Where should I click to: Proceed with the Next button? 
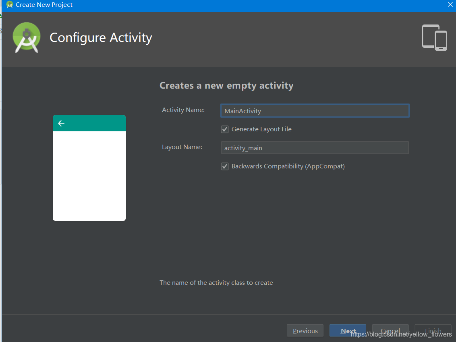click(348, 331)
